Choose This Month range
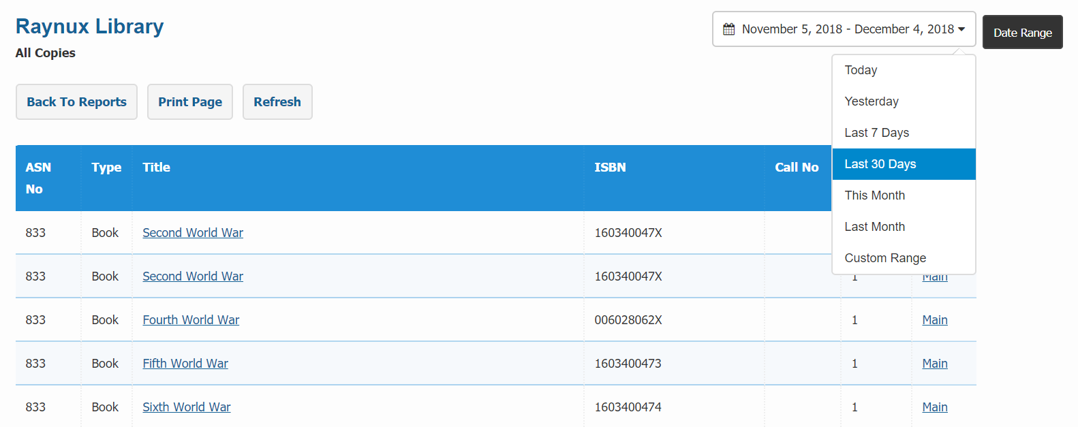1078x427 pixels. tap(904, 195)
